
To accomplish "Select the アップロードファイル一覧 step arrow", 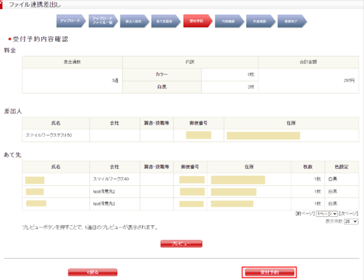I will pos(103,21).
